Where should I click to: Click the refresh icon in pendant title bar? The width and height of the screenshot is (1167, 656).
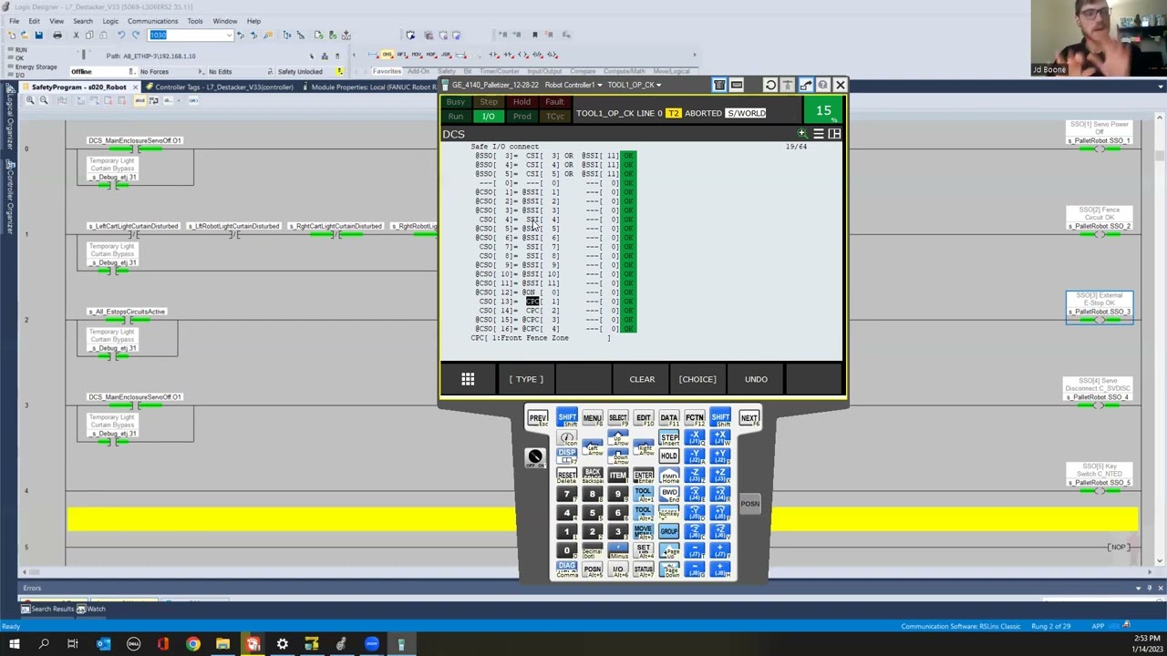[x=770, y=85]
